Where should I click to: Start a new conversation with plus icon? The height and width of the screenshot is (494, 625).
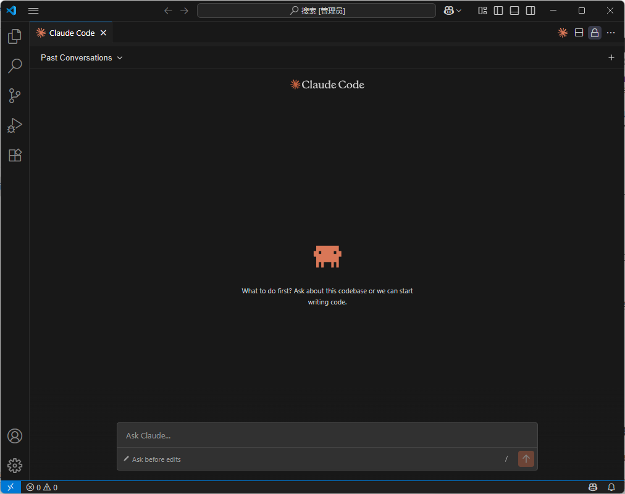[x=611, y=57]
